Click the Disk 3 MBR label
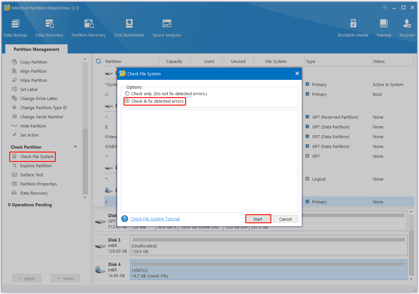This screenshot has height=294, width=419. [x=113, y=246]
